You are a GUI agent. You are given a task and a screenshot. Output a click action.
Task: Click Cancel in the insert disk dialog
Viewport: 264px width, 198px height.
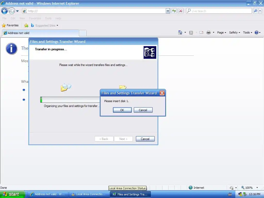(143, 110)
